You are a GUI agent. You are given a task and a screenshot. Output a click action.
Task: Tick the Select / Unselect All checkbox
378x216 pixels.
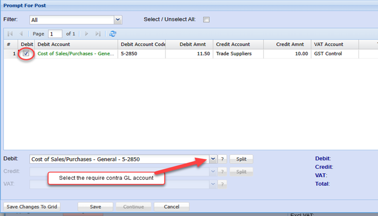point(206,20)
